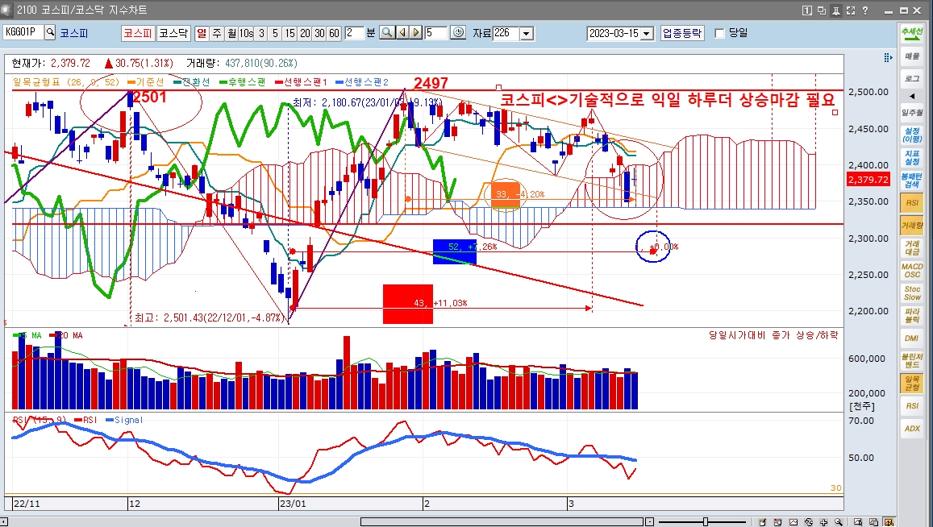The height and width of the screenshot is (527, 933).
Task: Toggle the ADX indicator
Action: coord(911,428)
